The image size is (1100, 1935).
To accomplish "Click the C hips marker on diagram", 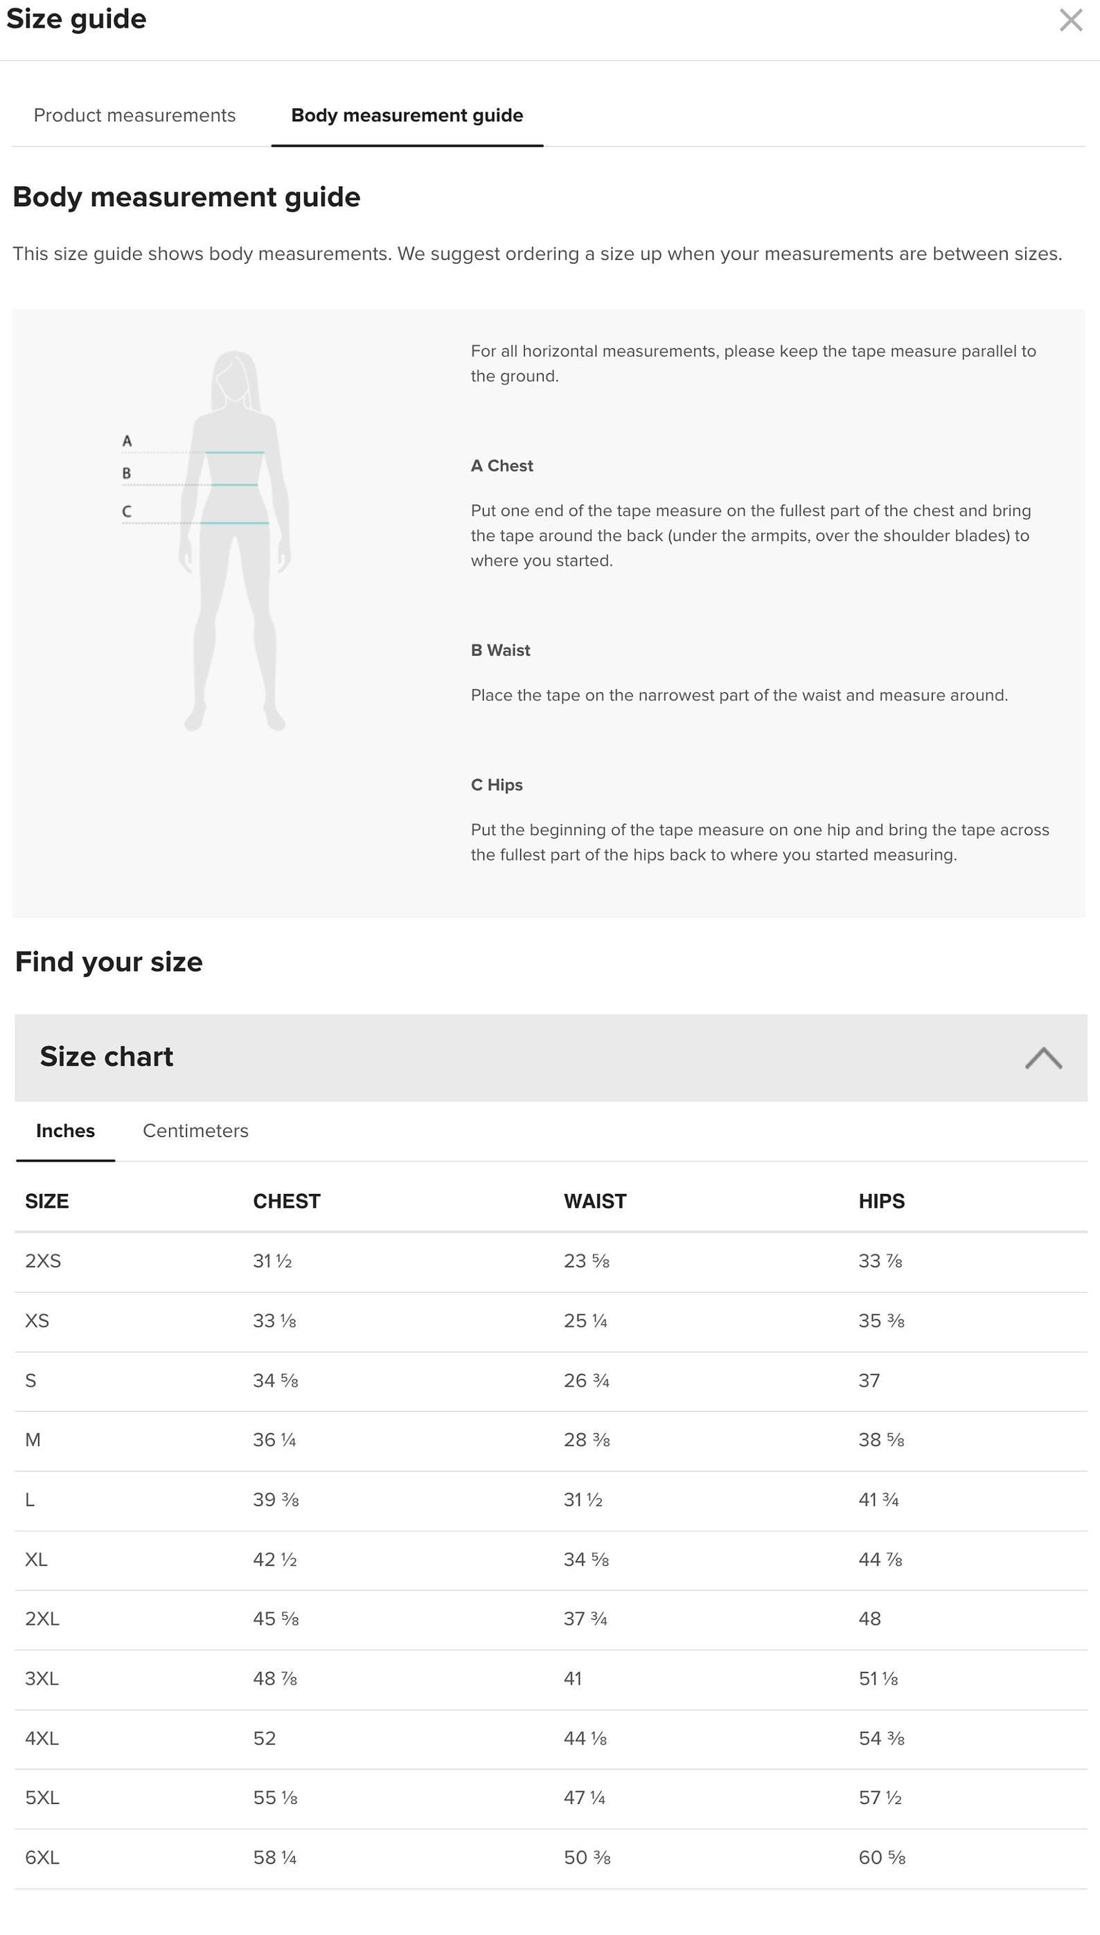I will coord(126,512).
